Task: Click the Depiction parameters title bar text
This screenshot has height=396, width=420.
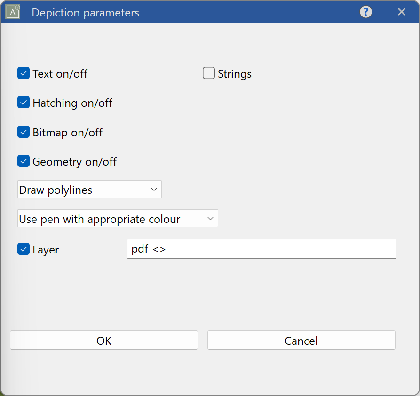Action: [85, 13]
